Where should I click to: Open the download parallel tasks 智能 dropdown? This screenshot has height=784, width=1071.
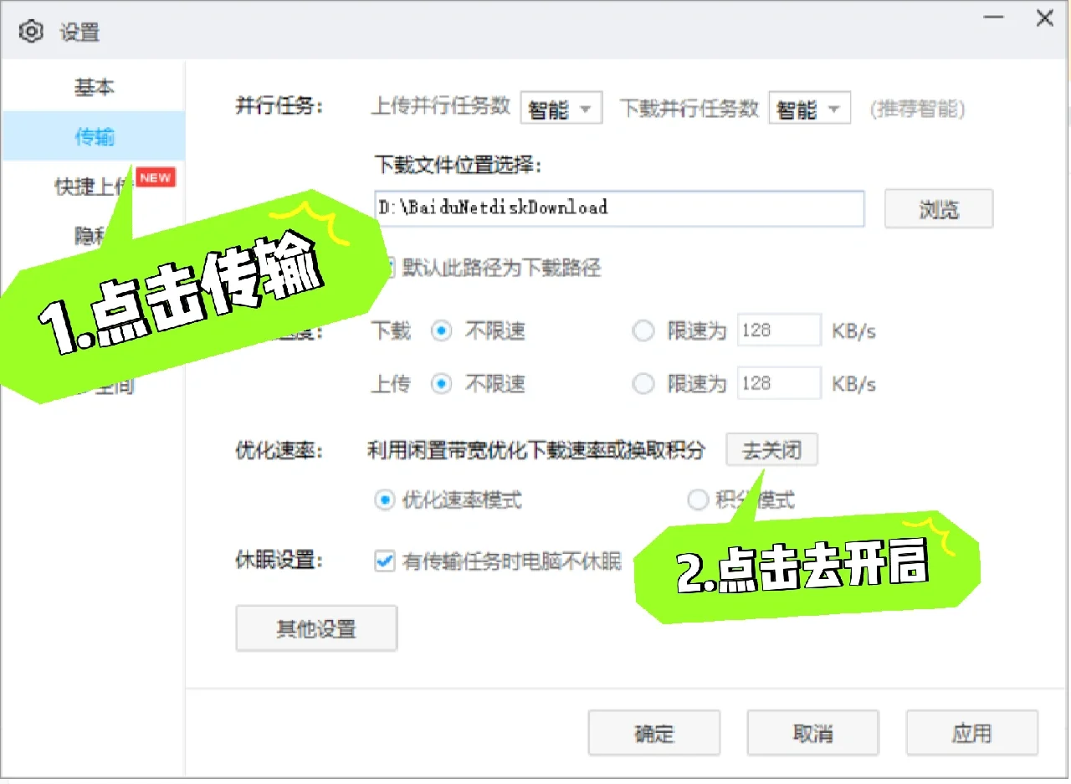(809, 107)
